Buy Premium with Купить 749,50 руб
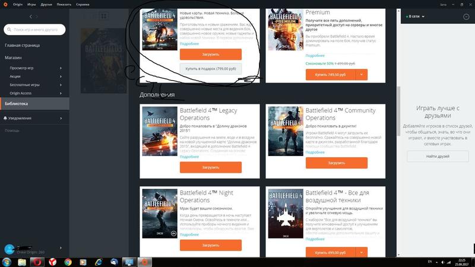Viewport: 475px width, 267px height. (330, 75)
